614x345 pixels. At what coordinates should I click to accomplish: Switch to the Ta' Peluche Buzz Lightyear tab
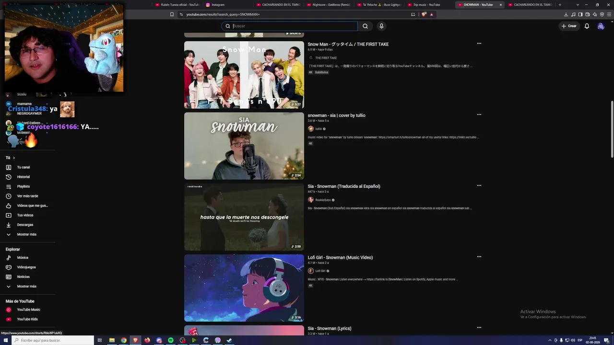(379, 5)
